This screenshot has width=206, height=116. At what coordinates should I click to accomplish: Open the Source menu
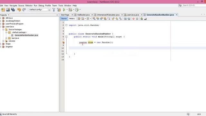(x=21, y=5)
